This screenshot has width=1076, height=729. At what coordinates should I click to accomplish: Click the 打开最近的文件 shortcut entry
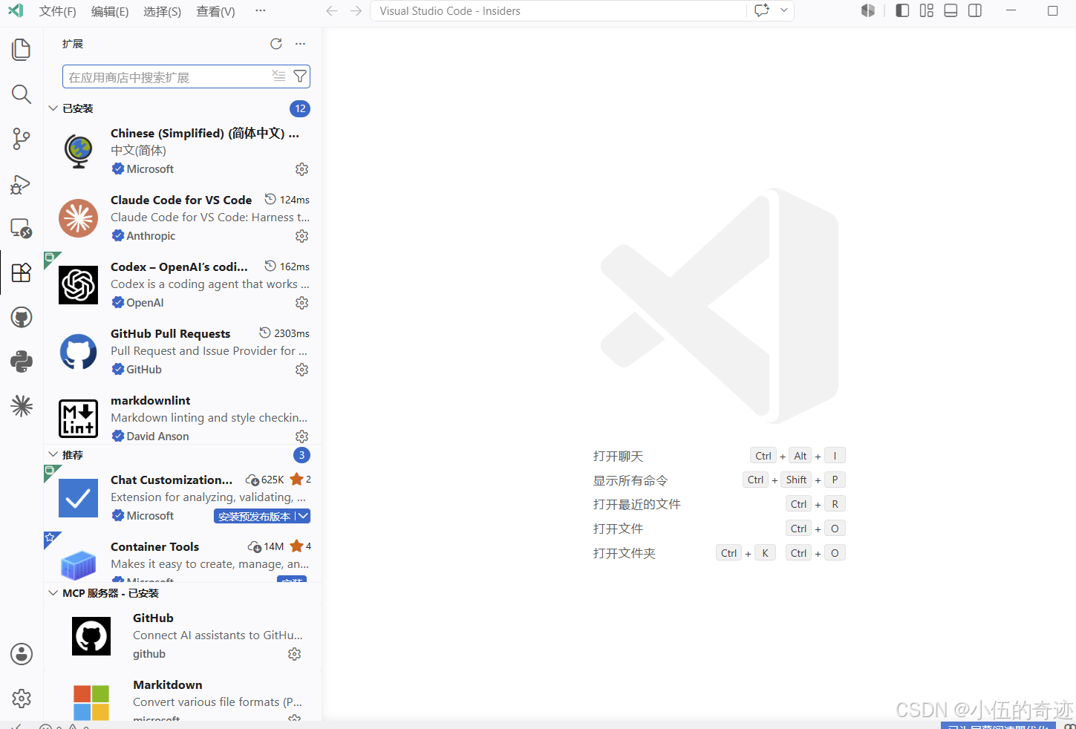[636, 504]
